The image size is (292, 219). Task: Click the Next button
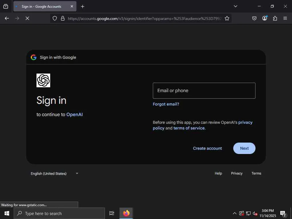coord(244,148)
